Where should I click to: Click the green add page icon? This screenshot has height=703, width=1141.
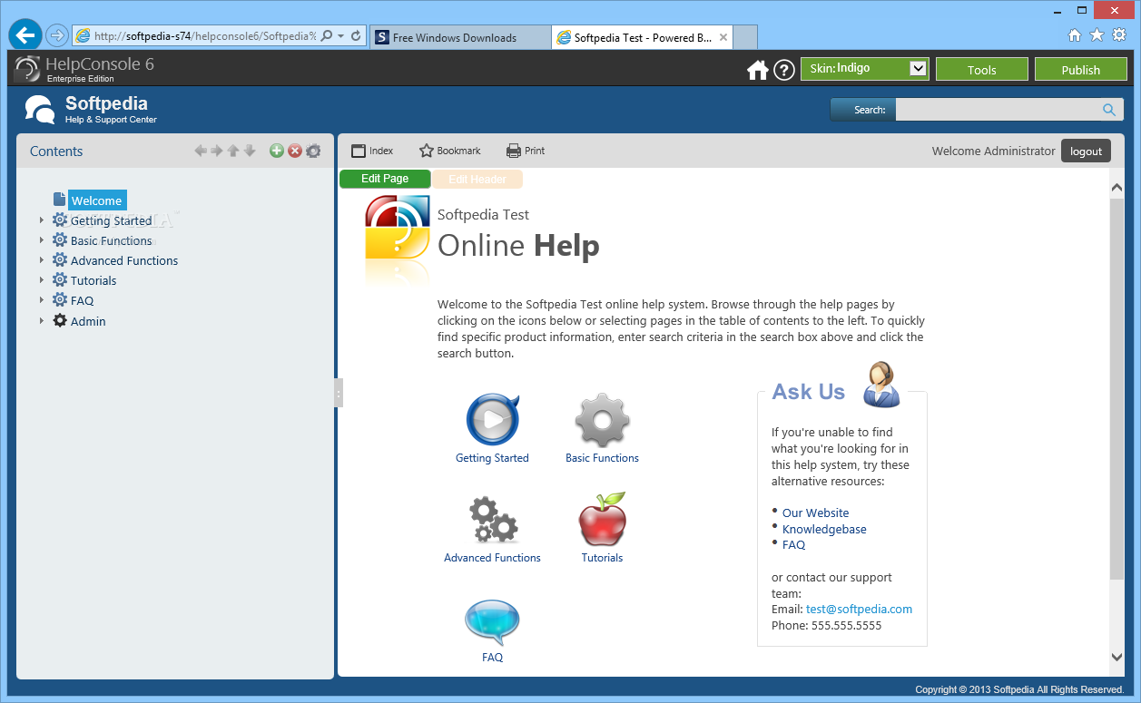point(277,151)
